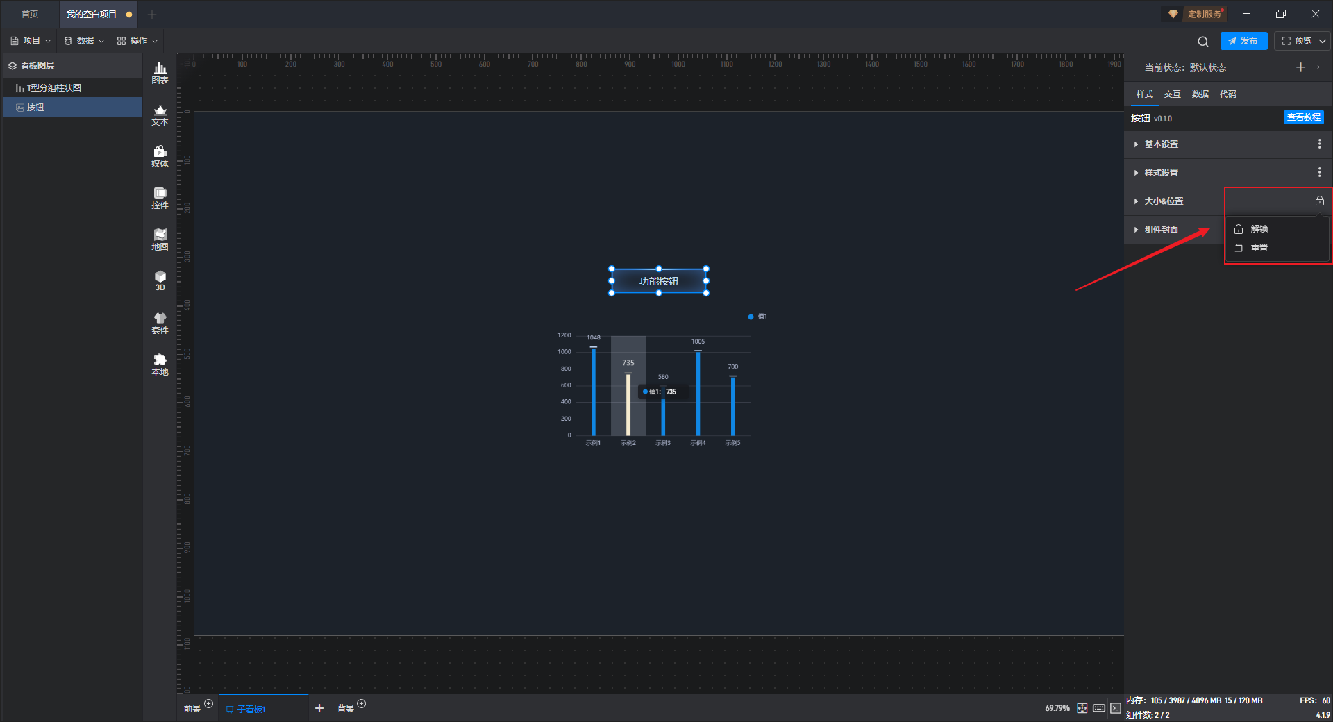Switch to the 交互 tab

click(x=1173, y=94)
